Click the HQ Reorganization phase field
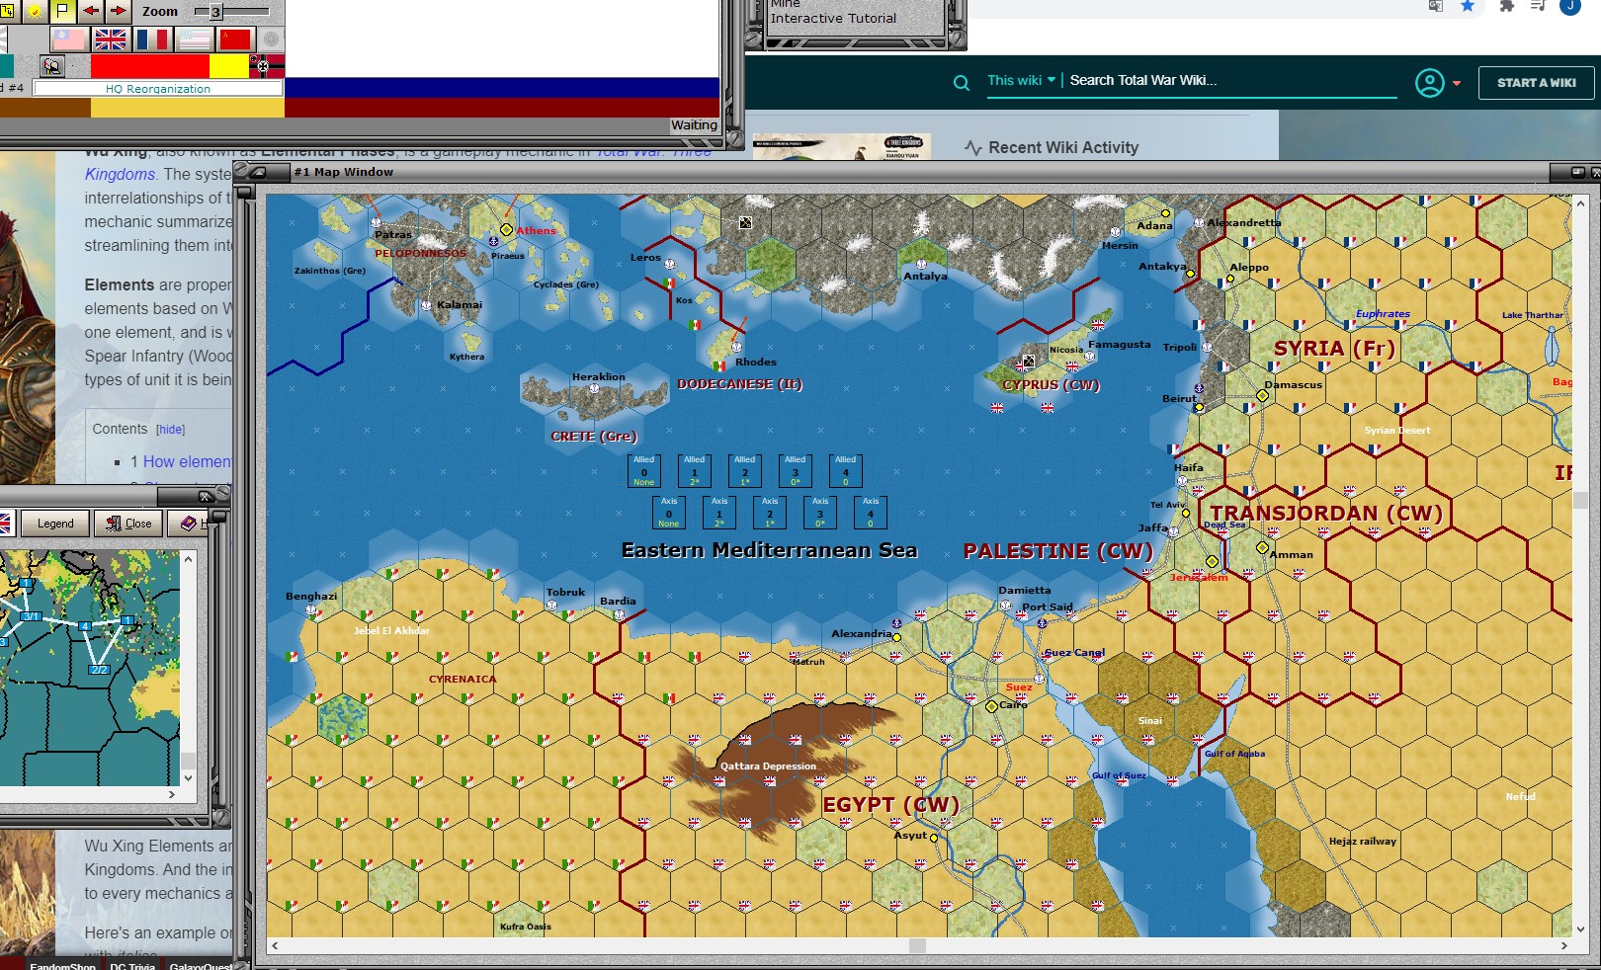 point(158,88)
